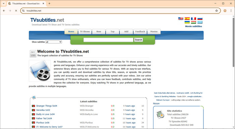This screenshot has height=129, width=235.
Task: Click the flag icon beside Badly in Love 1x04
Action: (34, 114)
